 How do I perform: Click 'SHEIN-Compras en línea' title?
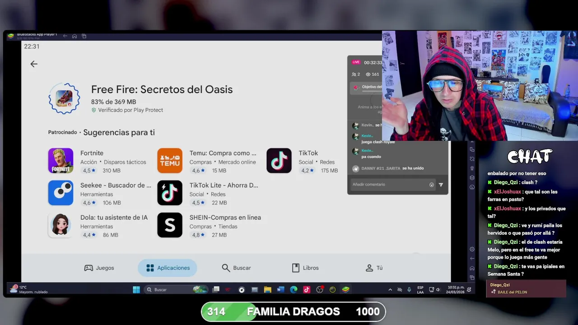point(225,217)
